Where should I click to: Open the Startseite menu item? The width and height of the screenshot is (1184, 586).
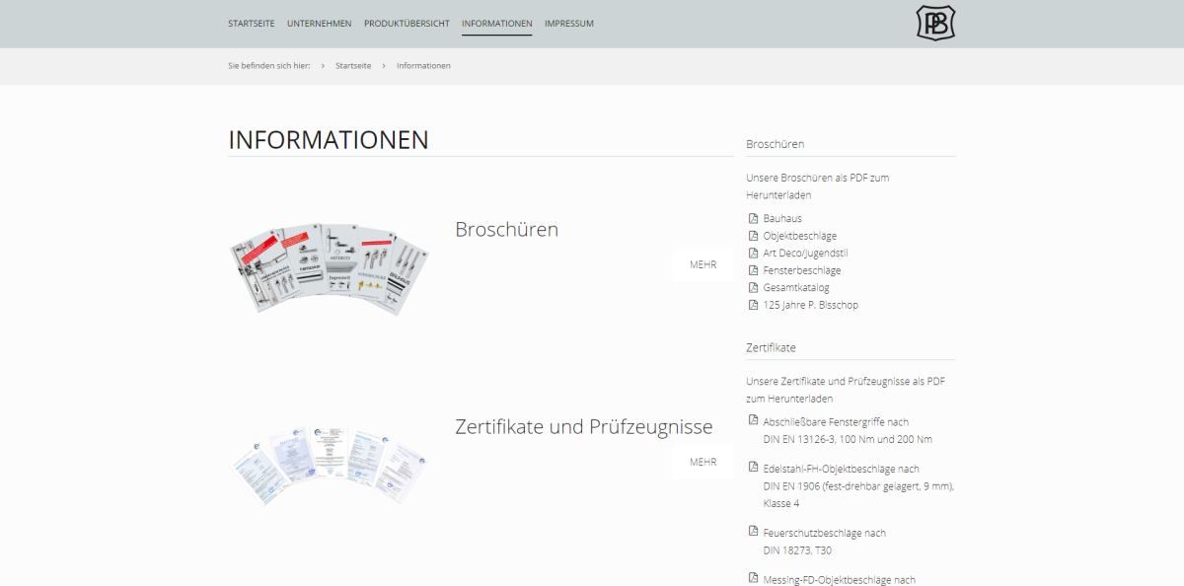(x=252, y=24)
